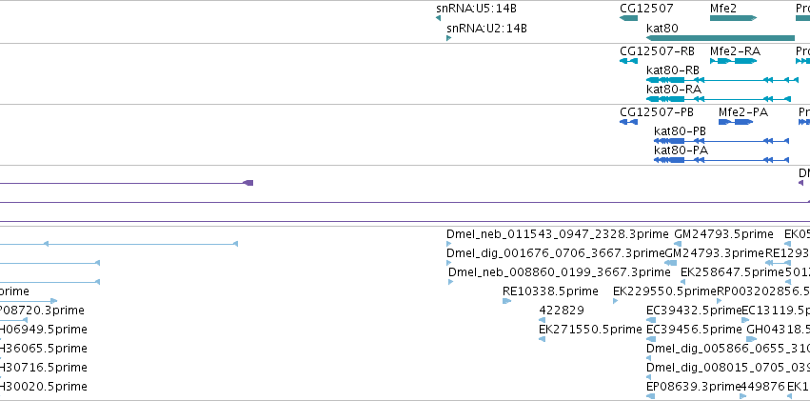Image resolution: width=810 pixels, height=401 pixels.
Task: Select the EC39432.5prime EST glyph
Action: pyautogui.click(x=651, y=320)
